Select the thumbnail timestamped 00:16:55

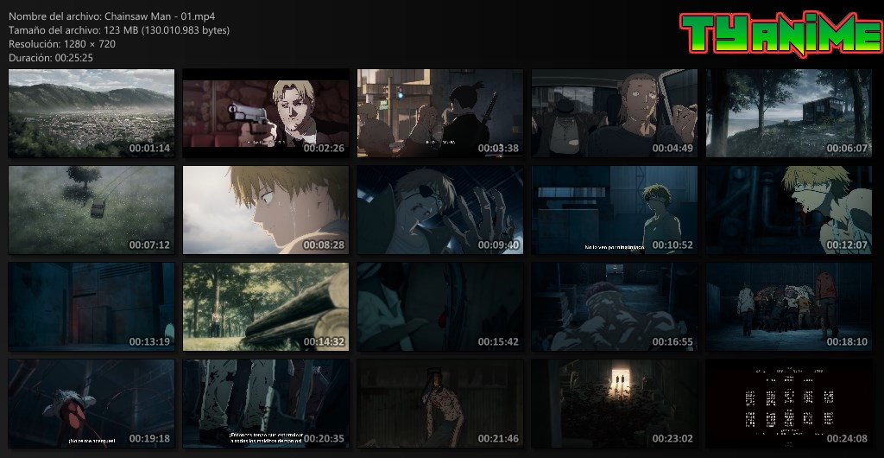615,307
